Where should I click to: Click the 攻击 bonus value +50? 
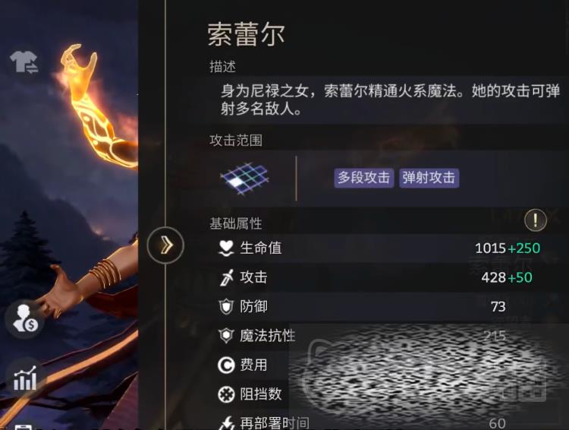coord(520,278)
